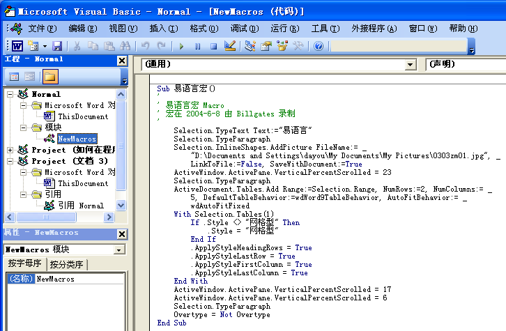Viewport: 506px width, 331px height.
Task: Open Properties Window toolbar icon
Action: pos(266,46)
